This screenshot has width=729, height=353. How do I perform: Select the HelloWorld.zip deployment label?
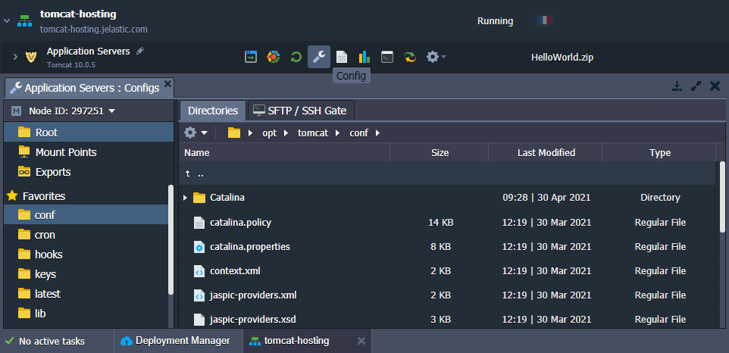coord(562,58)
